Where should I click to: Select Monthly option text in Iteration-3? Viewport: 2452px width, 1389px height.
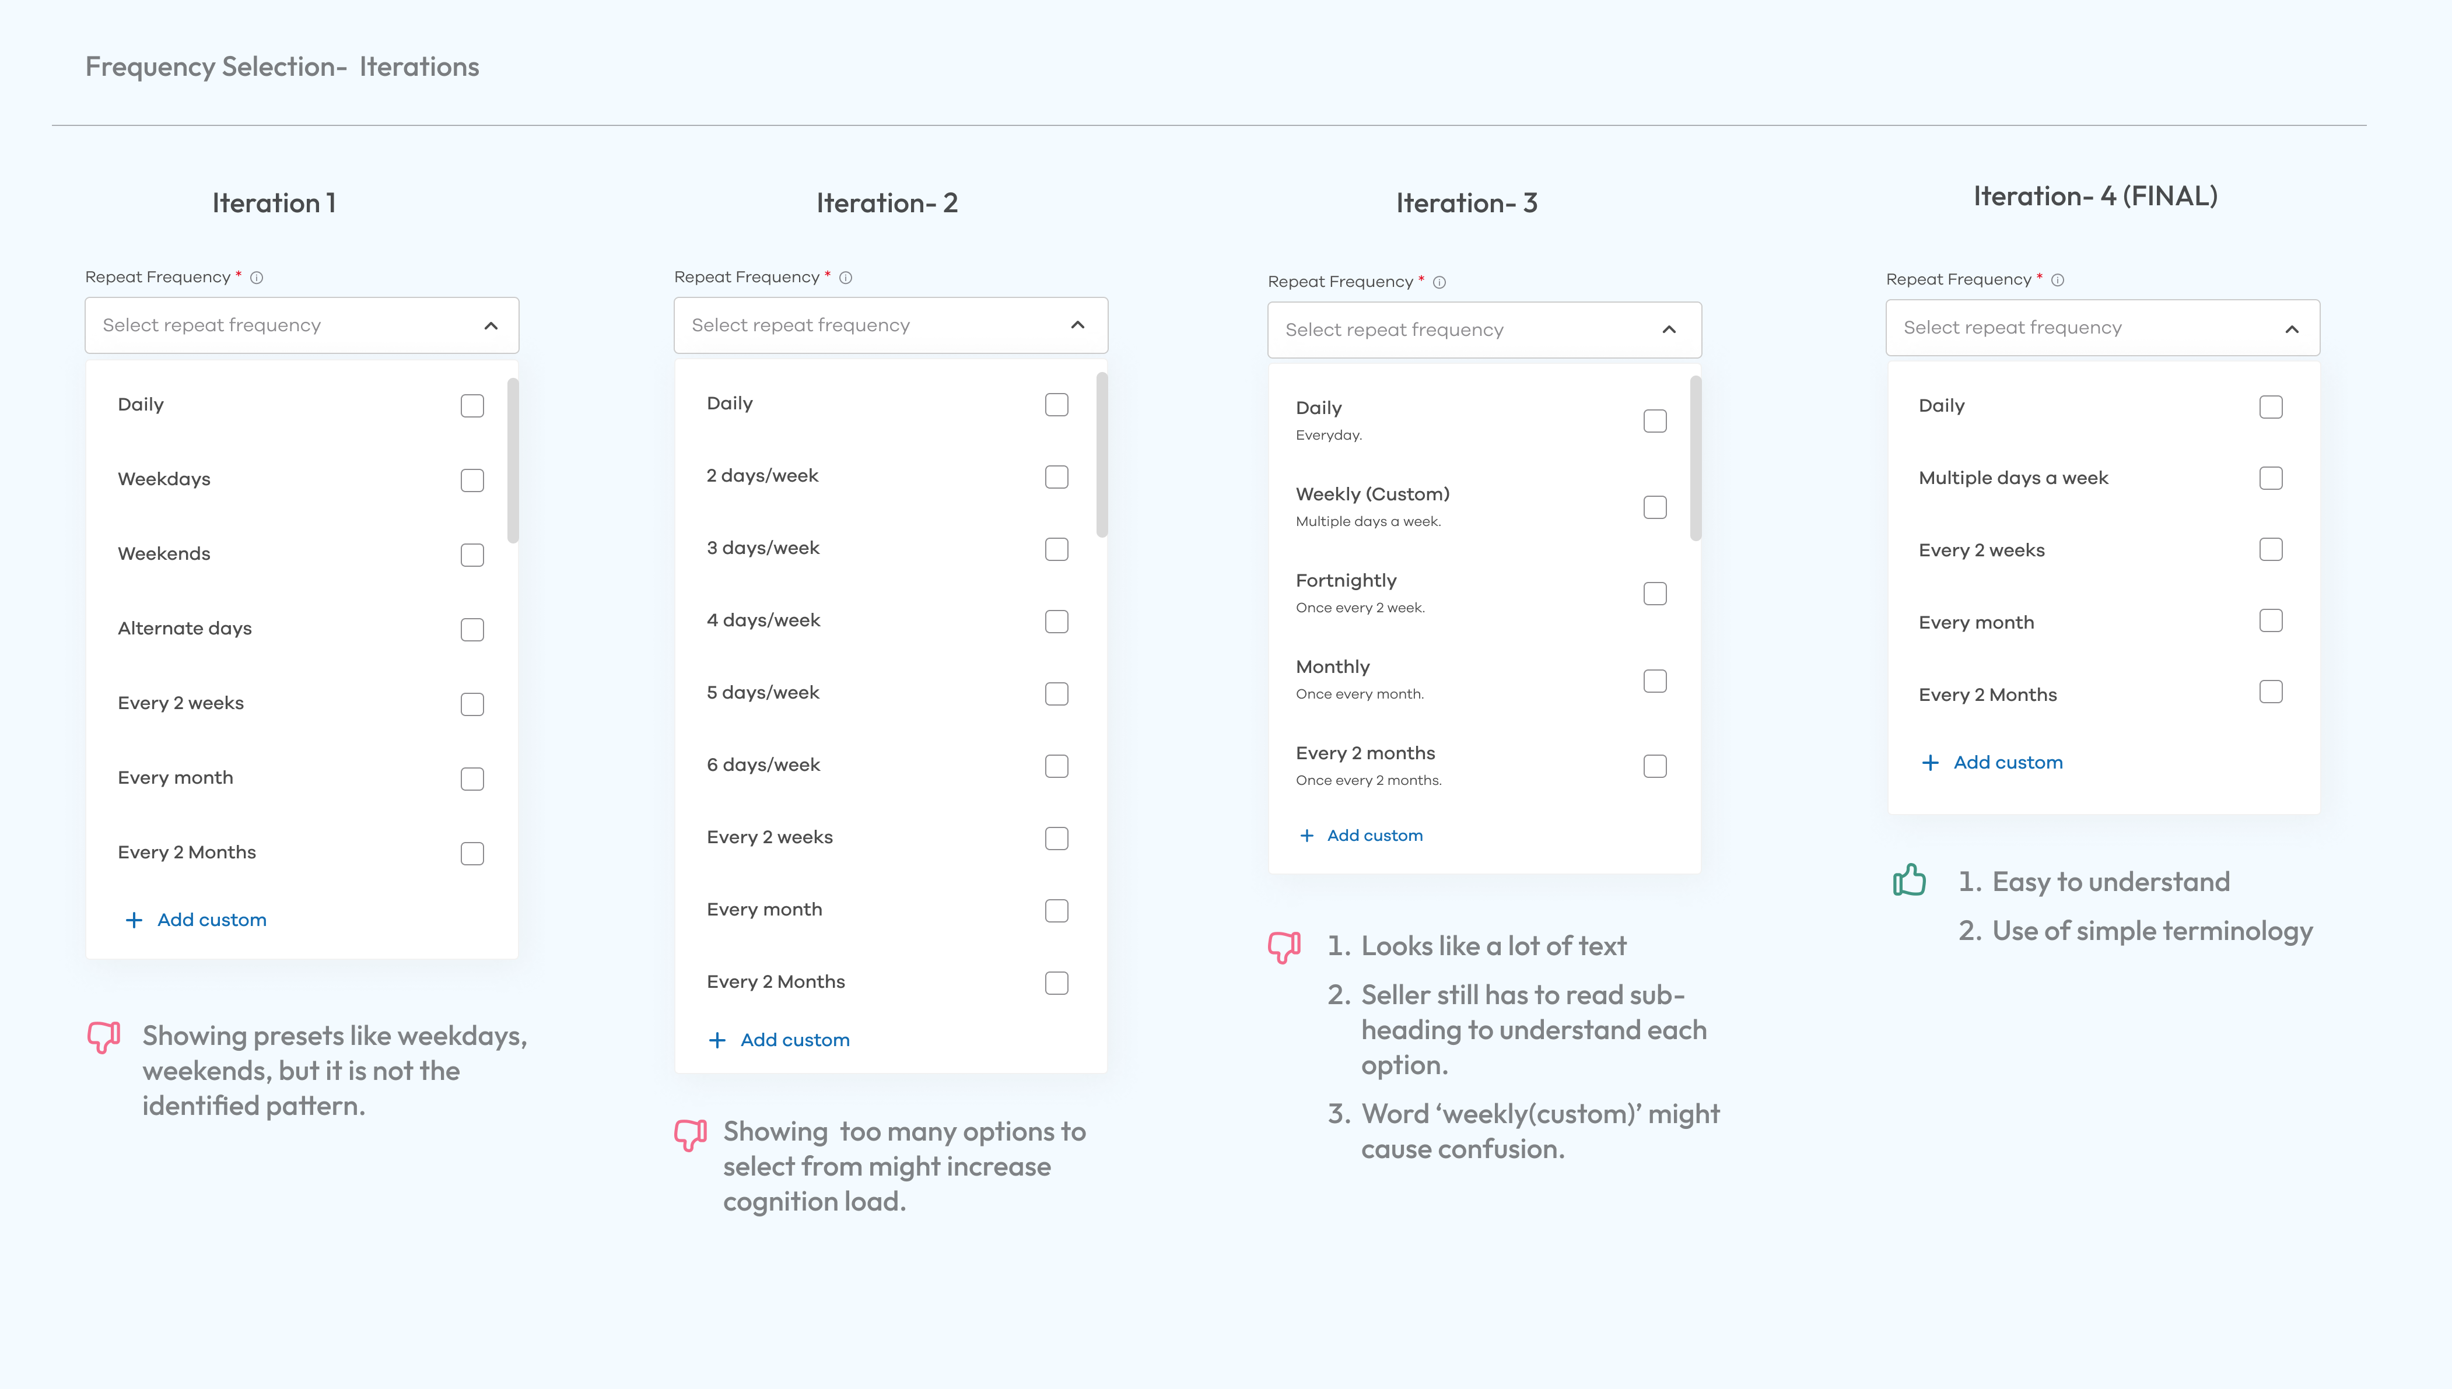(x=1333, y=667)
